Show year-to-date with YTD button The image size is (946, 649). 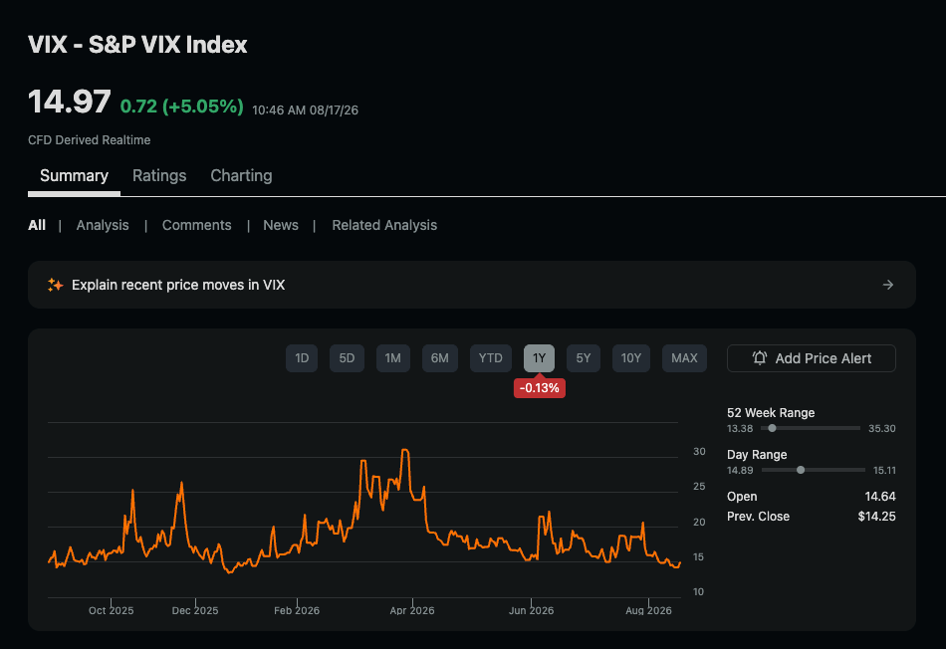[491, 358]
